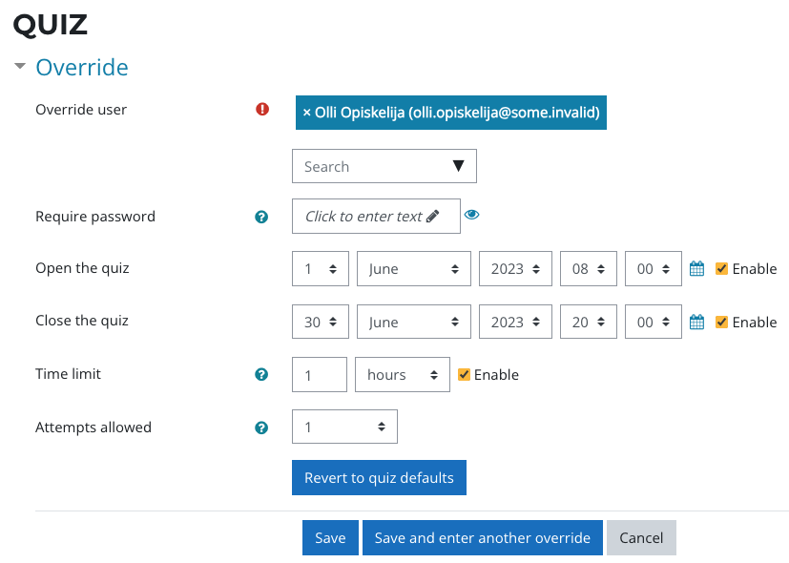Open the user Search dropdown arrow

pos(458,166)
